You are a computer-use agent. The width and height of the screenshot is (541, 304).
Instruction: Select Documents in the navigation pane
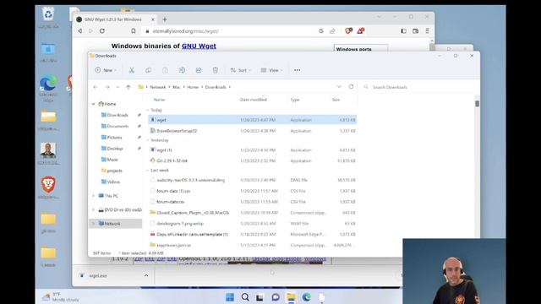[117, 126]
